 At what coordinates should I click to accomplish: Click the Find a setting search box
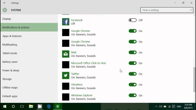tap(167, 10)
